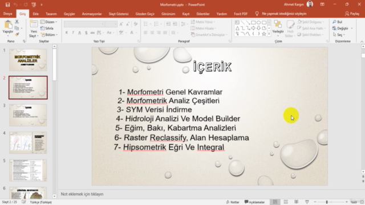Switch to Tasarım tab
Screen dimensions: 365x205
(x=51, y=14)
